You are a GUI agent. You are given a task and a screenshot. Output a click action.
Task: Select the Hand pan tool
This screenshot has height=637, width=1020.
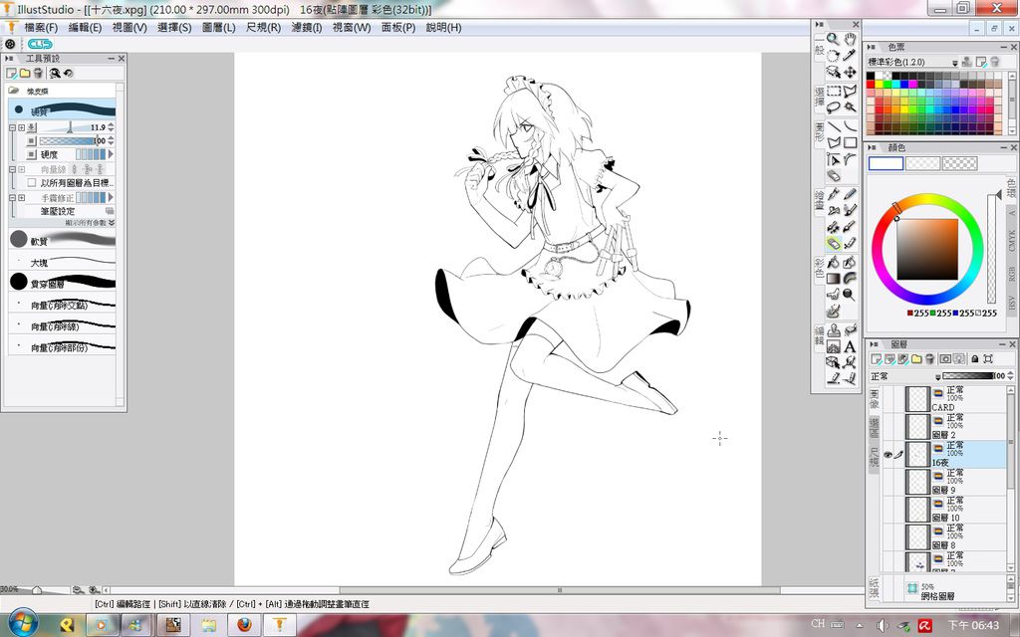851,39
